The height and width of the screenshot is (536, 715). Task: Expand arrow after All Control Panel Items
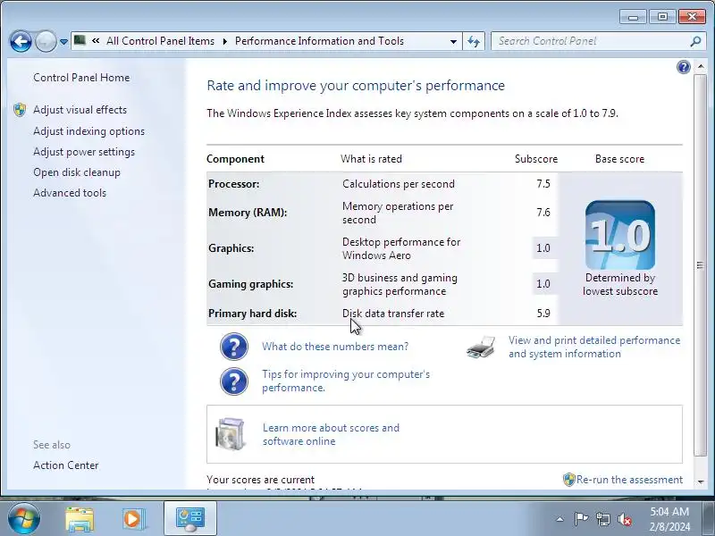(x=225, y=41)
